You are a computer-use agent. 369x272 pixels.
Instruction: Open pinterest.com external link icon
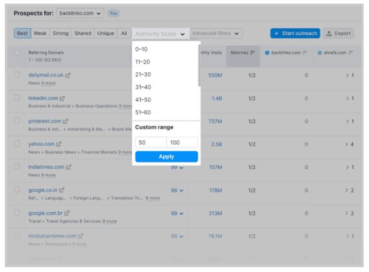[x=65, y=121]
